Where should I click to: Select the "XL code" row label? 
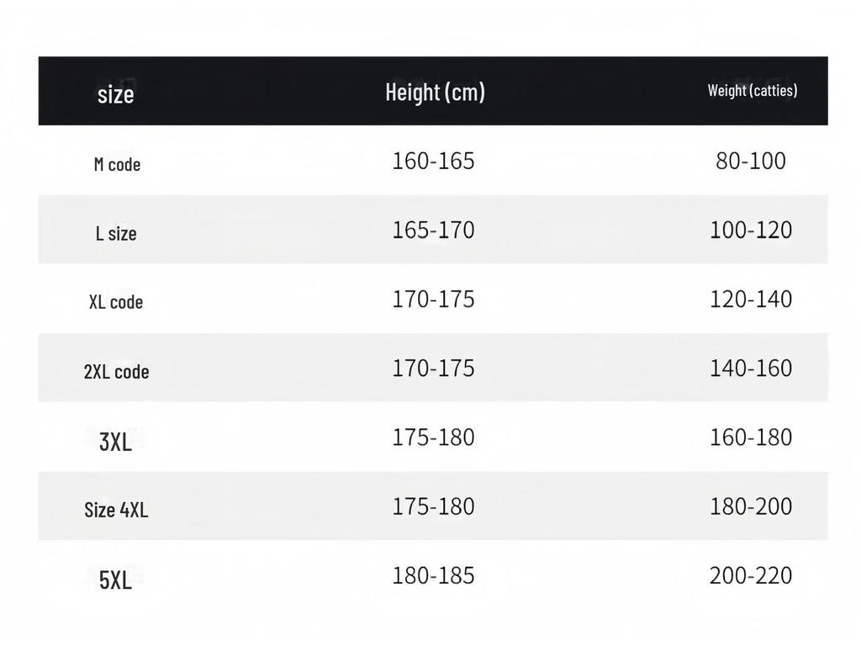coord(116,302)
